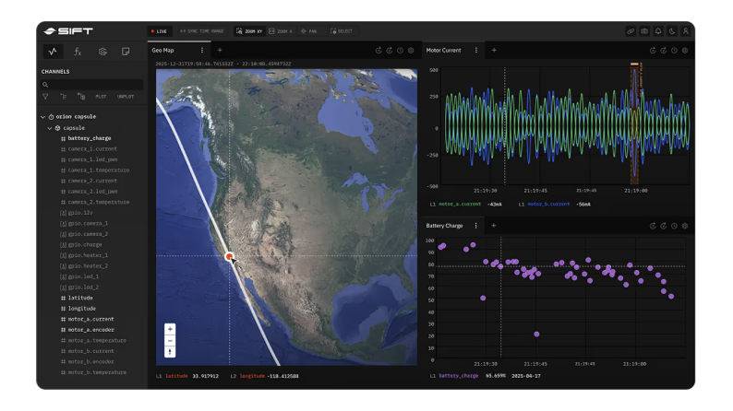This screenshot has width=733, height=411.
Task: Open Motor Current tab options menu
Action: click(x=475, y=51)
